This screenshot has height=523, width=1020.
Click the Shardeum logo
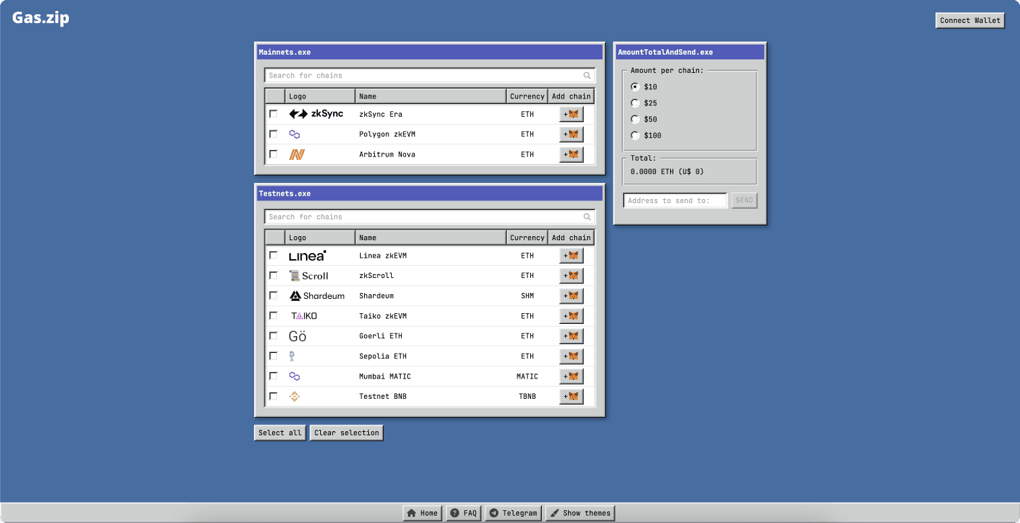(317, 296)
